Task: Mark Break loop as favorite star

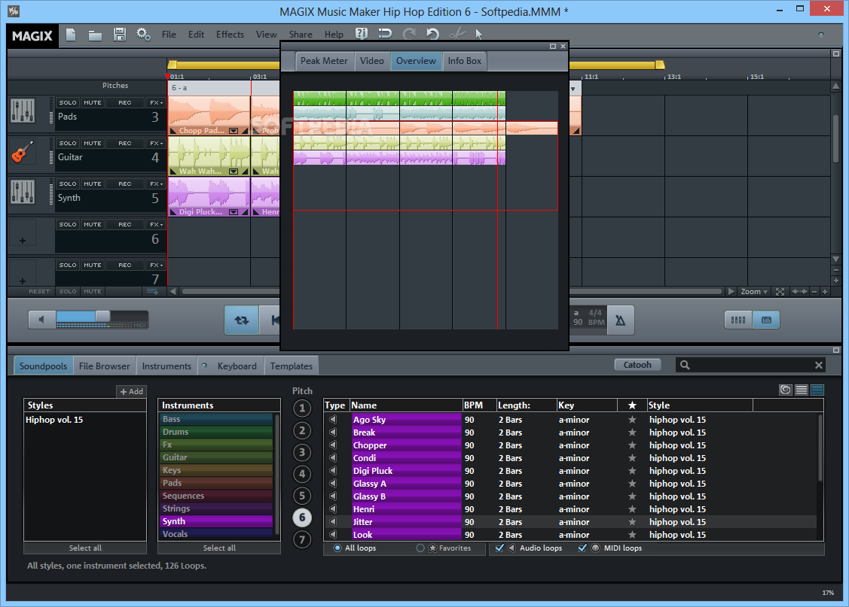Action: tap(632, 432)
